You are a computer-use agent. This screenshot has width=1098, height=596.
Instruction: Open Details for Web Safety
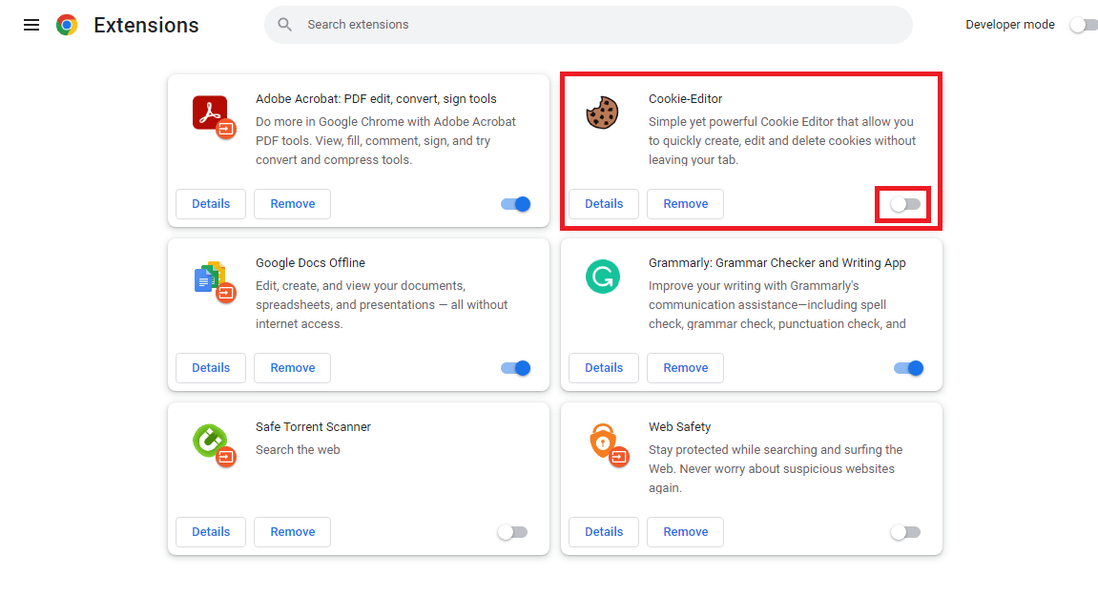coord(604,531)
